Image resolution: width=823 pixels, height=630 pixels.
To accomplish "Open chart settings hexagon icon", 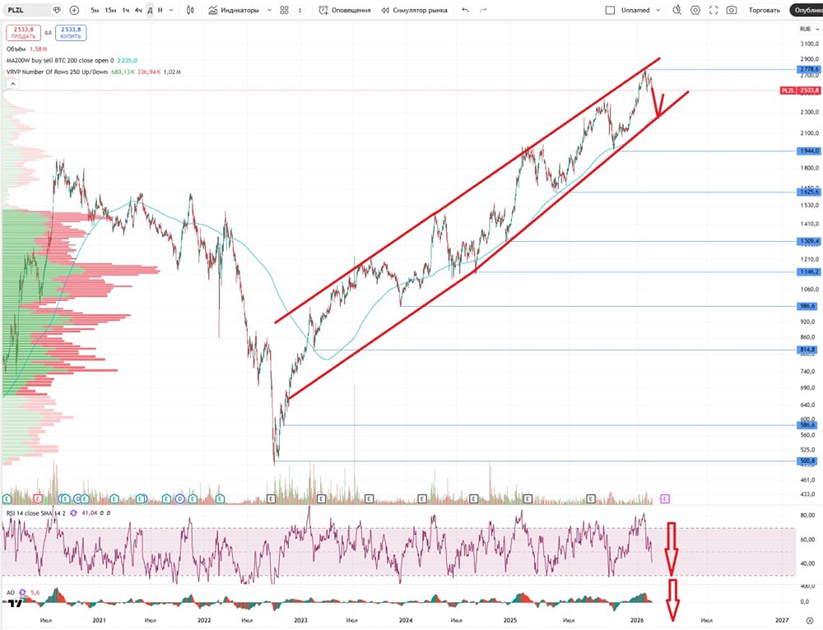I will 695,10.
